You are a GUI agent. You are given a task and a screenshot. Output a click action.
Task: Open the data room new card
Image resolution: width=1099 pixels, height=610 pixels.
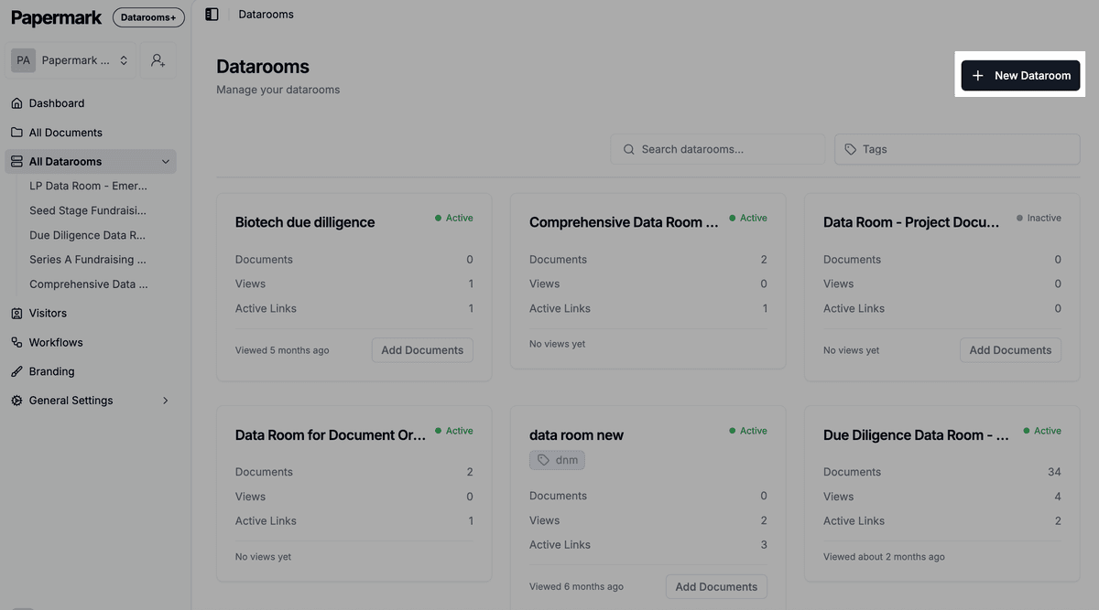576,435
